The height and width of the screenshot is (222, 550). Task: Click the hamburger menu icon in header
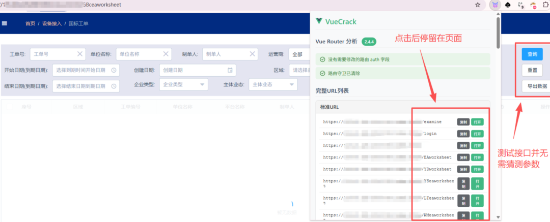pyautogui.click(x=4, y=23)
